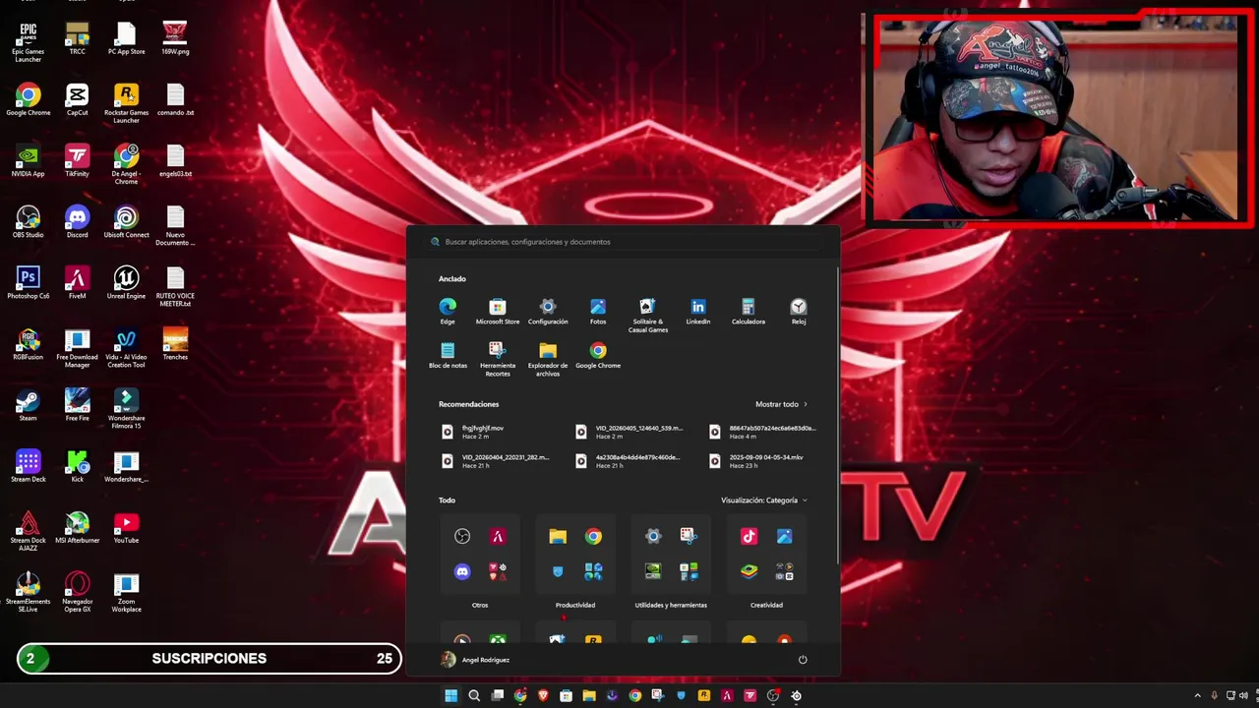Select Zoom Workplace desktop shortcut
This screenshot has width=1259, height=708.
coord(126,592)
